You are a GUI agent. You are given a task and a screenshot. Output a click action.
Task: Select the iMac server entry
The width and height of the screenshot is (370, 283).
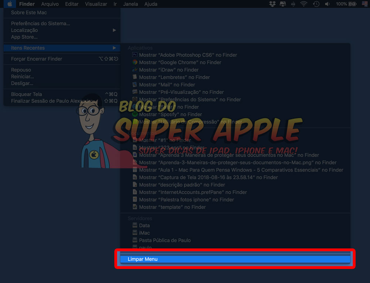144,233
